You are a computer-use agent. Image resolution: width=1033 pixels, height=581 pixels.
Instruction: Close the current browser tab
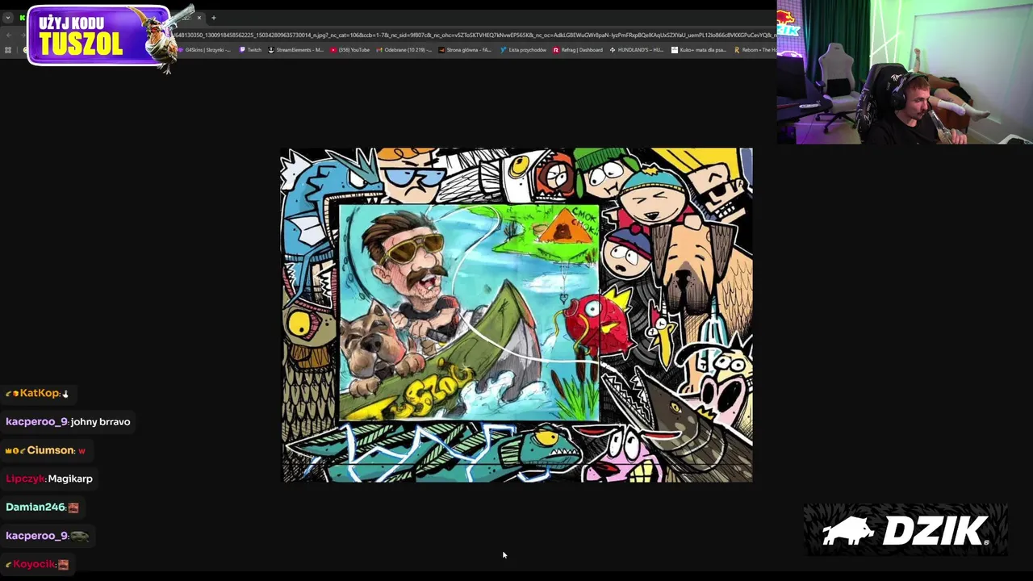click(x=199, y=18)
